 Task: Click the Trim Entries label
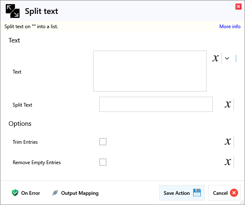pos(25,142)
